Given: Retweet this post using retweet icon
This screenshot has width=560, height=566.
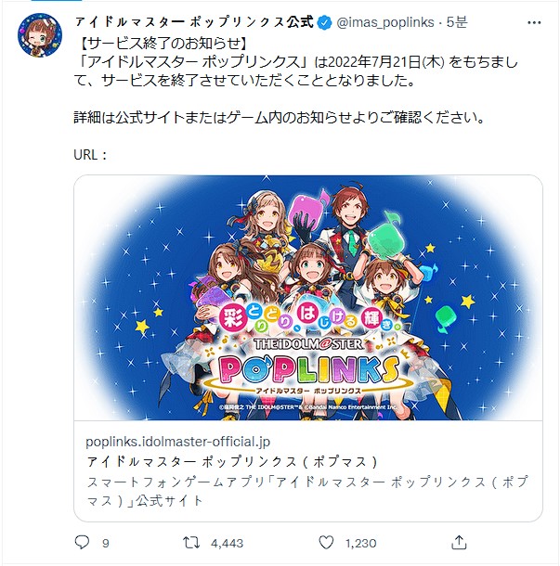Looking at the screenshot, I should click(190, 543).
